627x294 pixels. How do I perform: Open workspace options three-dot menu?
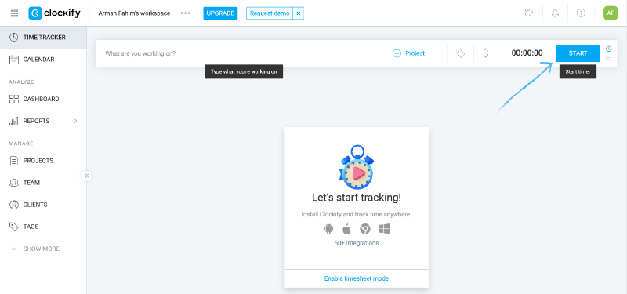pos(186,13)
